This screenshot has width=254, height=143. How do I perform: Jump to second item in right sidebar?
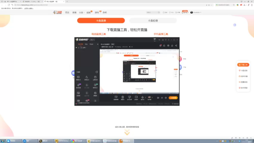click(243, 71)
